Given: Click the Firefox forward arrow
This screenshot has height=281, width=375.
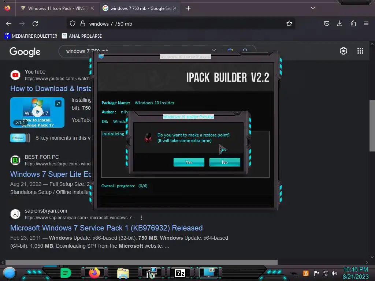Looking at the screenshot, I should 22,24.
